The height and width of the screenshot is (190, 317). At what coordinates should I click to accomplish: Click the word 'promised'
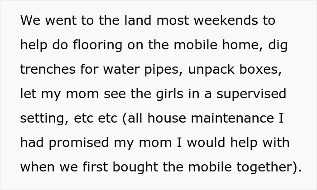(79, 143)
